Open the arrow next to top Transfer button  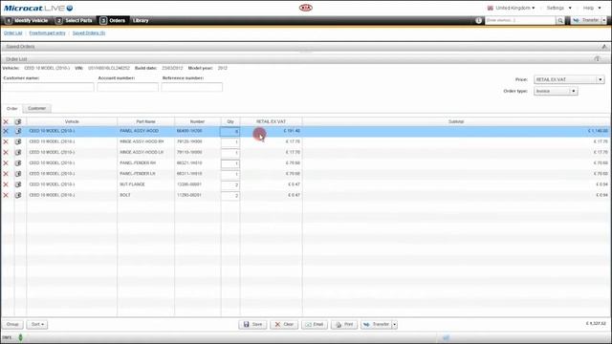[603, 20]
